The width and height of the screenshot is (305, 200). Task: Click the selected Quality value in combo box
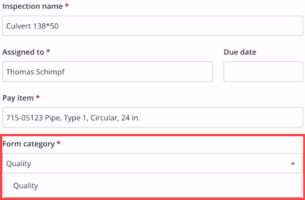click(x=19, y=164)
